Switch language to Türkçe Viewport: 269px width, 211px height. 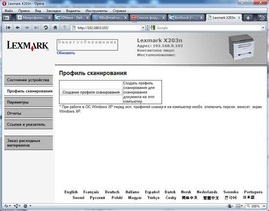click(154, 198)
